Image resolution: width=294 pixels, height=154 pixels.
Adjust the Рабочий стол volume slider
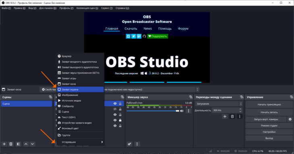point(153,111)
